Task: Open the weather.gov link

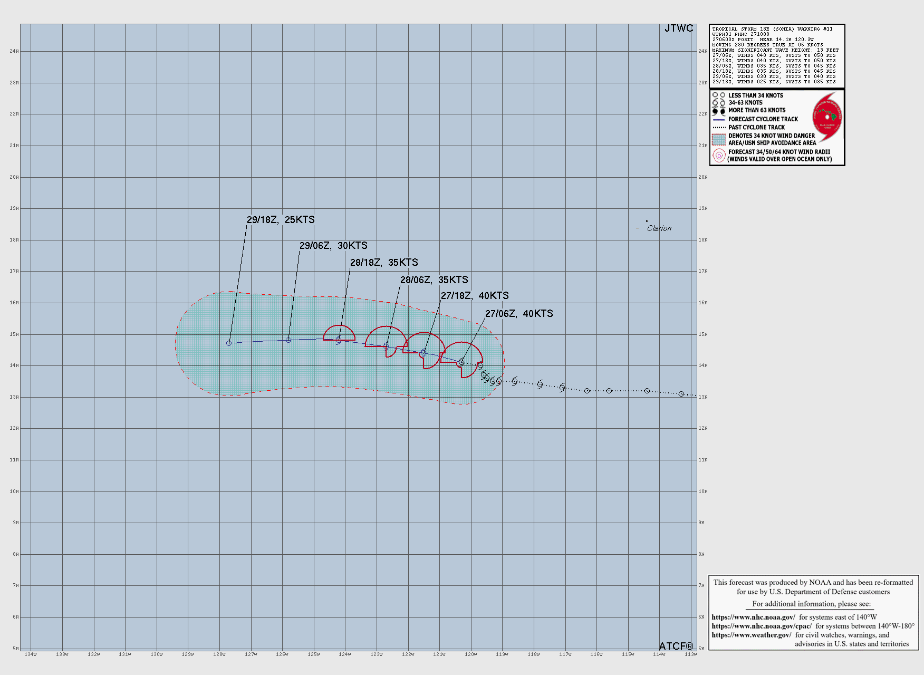Action: [x=751, y=635]
